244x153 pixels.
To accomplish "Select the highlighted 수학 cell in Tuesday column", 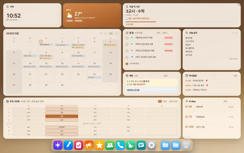I will [62, 116].
